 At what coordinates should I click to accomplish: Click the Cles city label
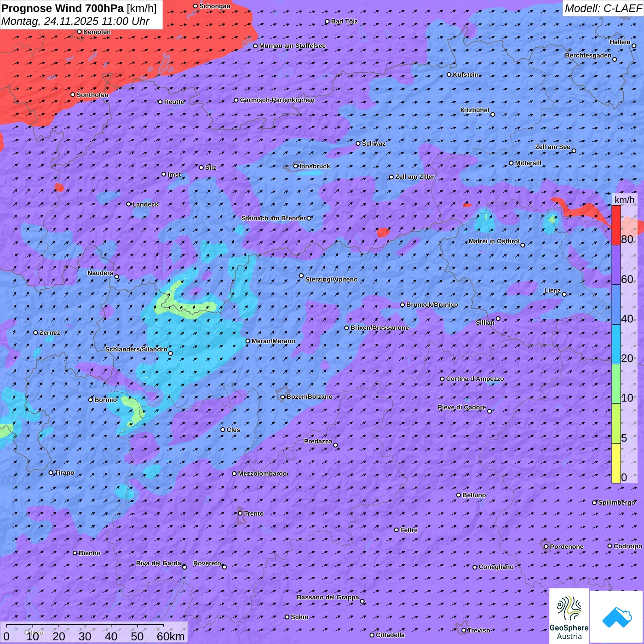tap(233, 430)
